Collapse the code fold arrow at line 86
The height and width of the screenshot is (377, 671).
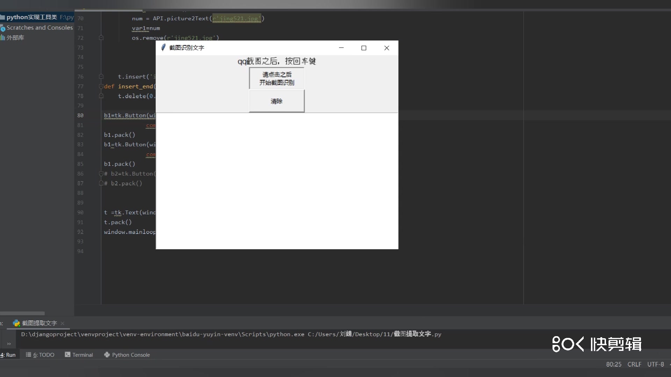tap(101, 173)
